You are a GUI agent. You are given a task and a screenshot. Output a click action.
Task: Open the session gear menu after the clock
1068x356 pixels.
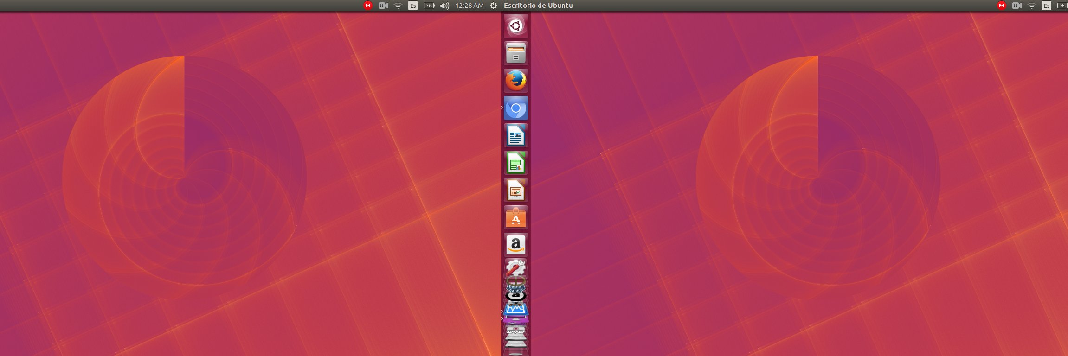[494, 6]
